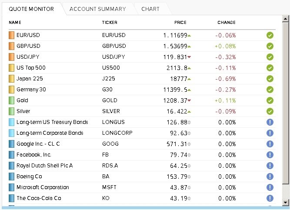
Task: Open the Chart tab
Action: pos(150,9)
